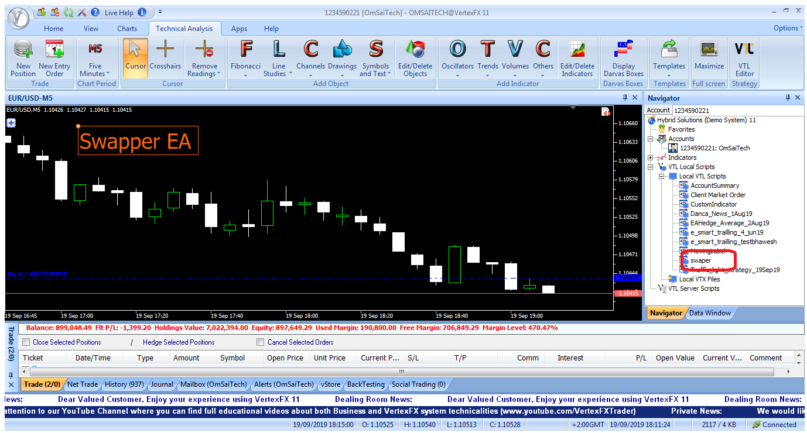Open Edit/Delete Objects
This screenshot has height=433, width=807.
click(415, 59)
